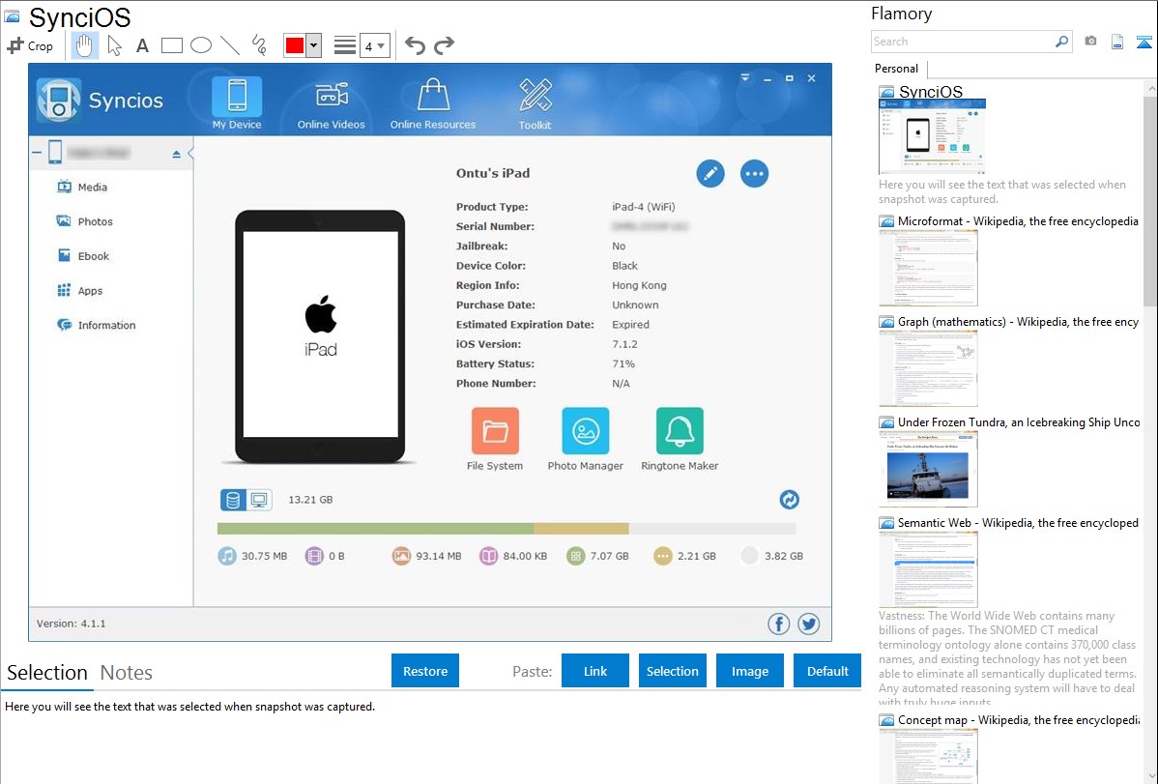Toggle the computer storage view icon
This screenshot has width=1158, height=784.
coord(259,500)
